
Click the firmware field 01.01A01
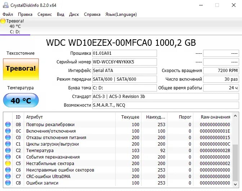coord(125,53)
